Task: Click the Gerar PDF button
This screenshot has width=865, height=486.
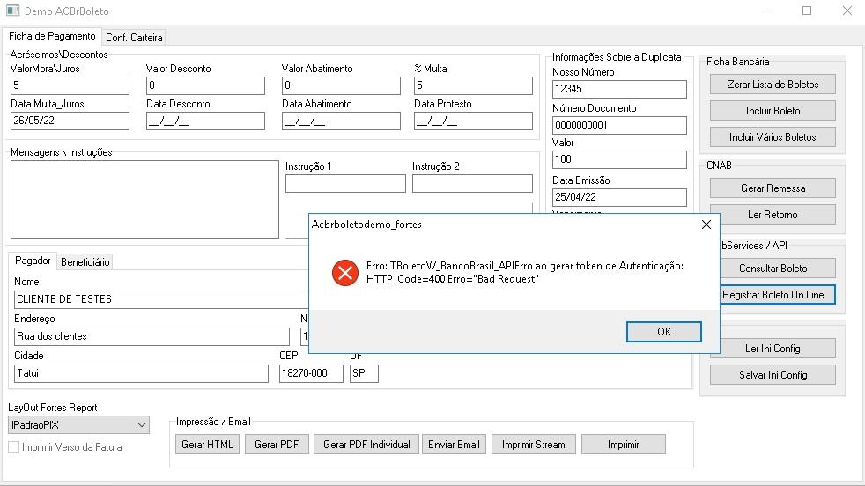Action: click(x=277, y=444)
